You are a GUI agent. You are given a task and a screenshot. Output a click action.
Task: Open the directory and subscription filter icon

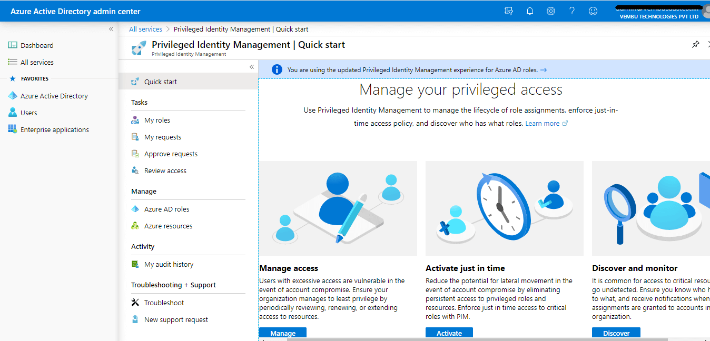click(508, 11)
